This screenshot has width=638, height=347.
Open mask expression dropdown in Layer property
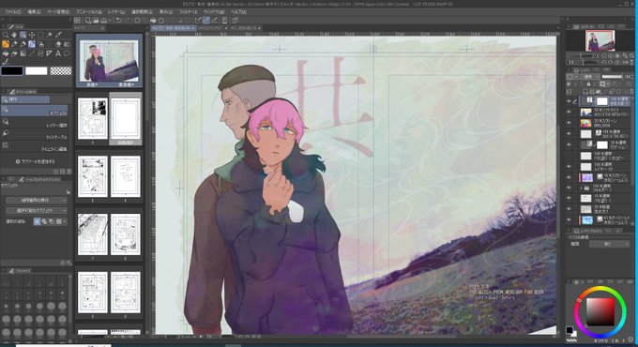click(x=609, y=244)
